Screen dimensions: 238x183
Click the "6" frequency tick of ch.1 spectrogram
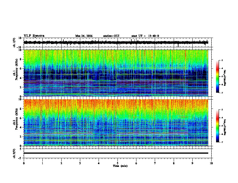pos(21,68)
